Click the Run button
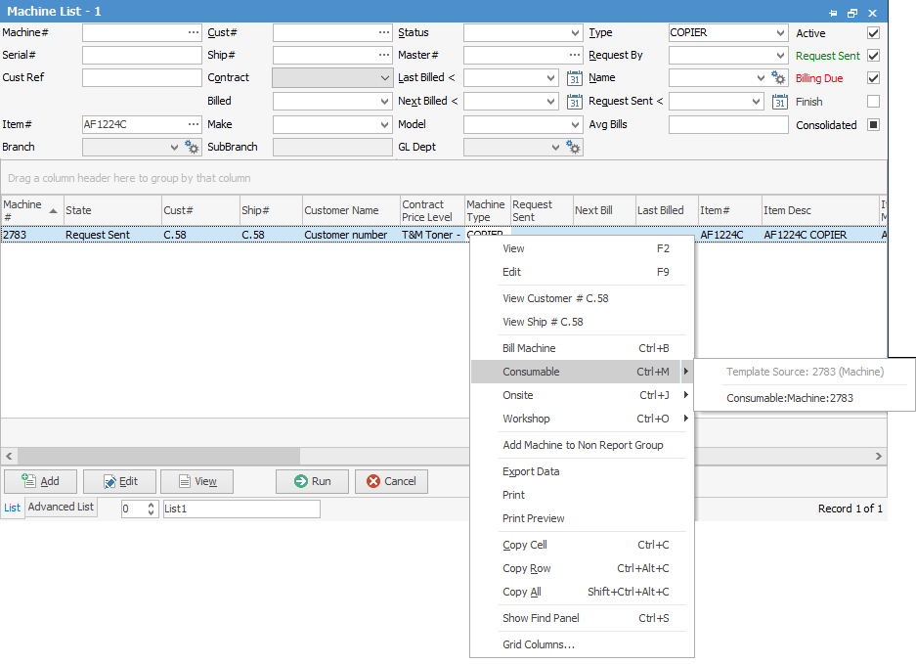Screen dimensions: 916x664 pyautogui.click(x=312, y=481)
